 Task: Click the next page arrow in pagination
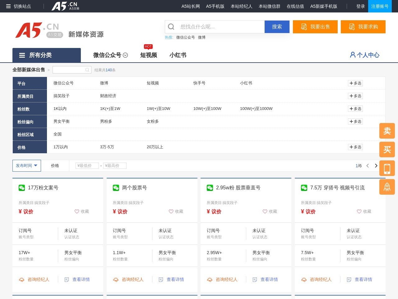(x=376, y=166)
